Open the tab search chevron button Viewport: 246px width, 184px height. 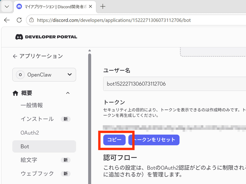7,6
